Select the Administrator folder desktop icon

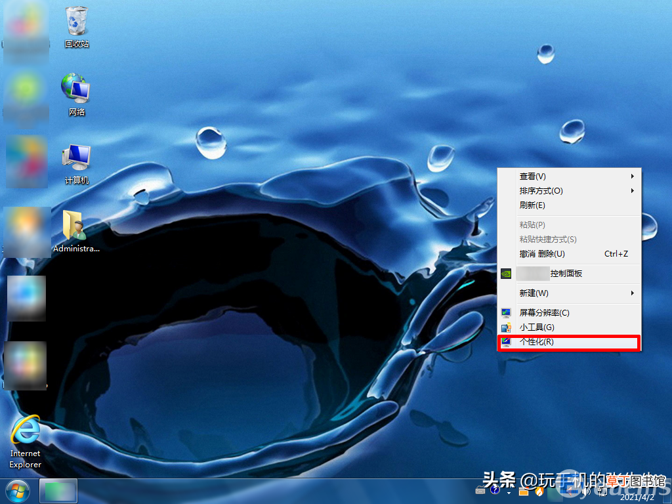pos(76,232)
